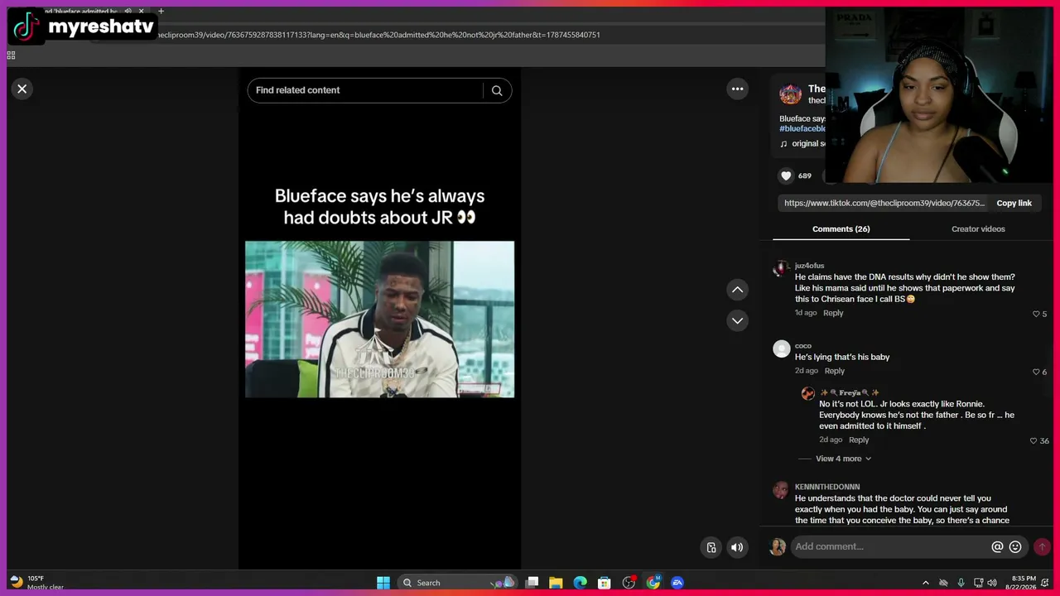This screenshot has width=1060, height=596.
Task: Open Freya's profile avatar
Action: 808,393
